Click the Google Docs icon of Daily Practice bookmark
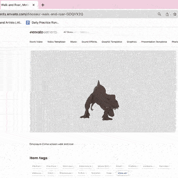The image size is (178, 178). coord(28,22)
